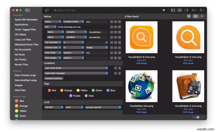Open options for Pixel Height row
The height and width of the screenshot is (132, 217).
[119, 58]
